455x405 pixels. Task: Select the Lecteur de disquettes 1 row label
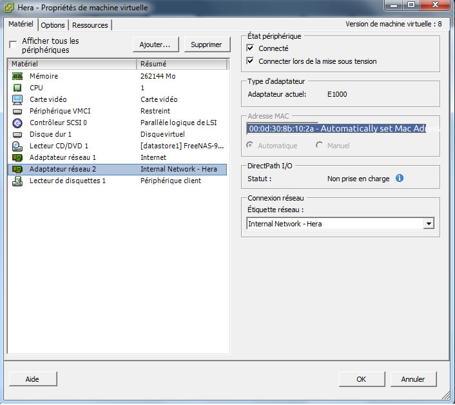(68, 181)
